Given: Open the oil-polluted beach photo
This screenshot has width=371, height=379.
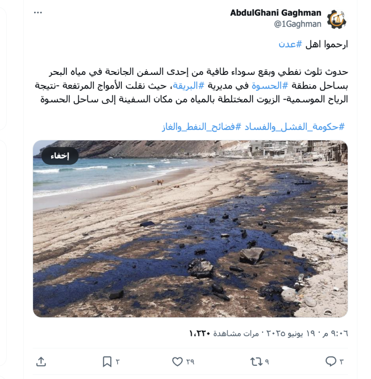Looking at the screenshot, I should (190, 229).
